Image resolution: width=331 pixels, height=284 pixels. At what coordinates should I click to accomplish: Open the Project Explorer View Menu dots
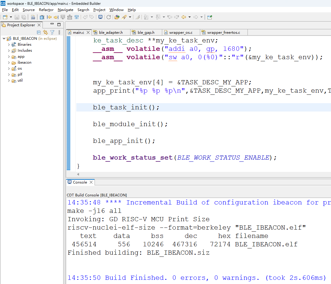pos(59,32)
